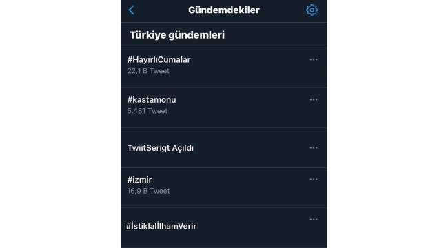Open the #İstiklalİlhamVerir hashtag
This screenshot has height=248, width=448.
click(161, 226)
